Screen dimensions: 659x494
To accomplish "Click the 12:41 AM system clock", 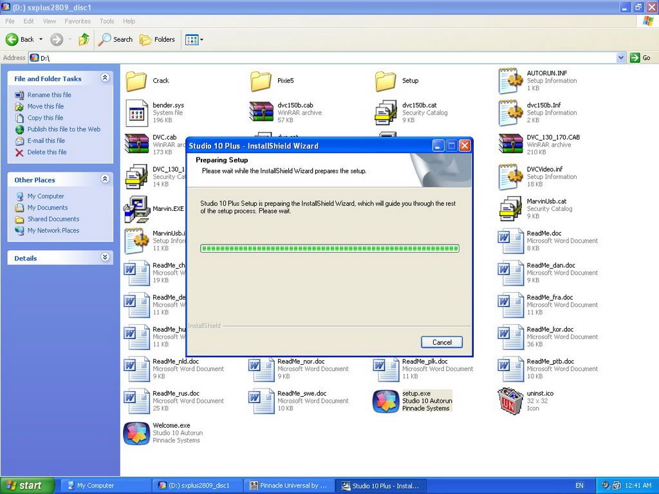I will pos(638,486).
